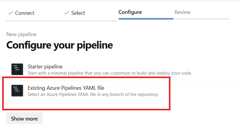Click description 'Select an Azure Pipelines YAML file'

tap(93, 94)
